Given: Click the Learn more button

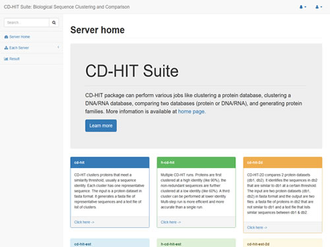Looking at the screenshot, I should (101, 126).
